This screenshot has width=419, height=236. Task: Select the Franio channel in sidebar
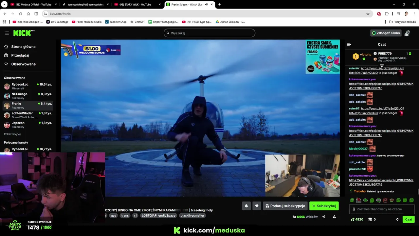[x=28, y=105]
